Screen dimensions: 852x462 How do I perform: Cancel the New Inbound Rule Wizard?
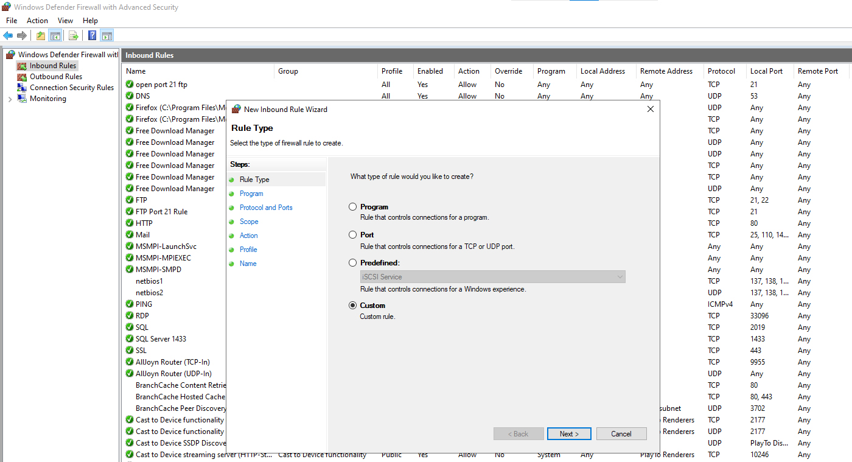point(621,434)
